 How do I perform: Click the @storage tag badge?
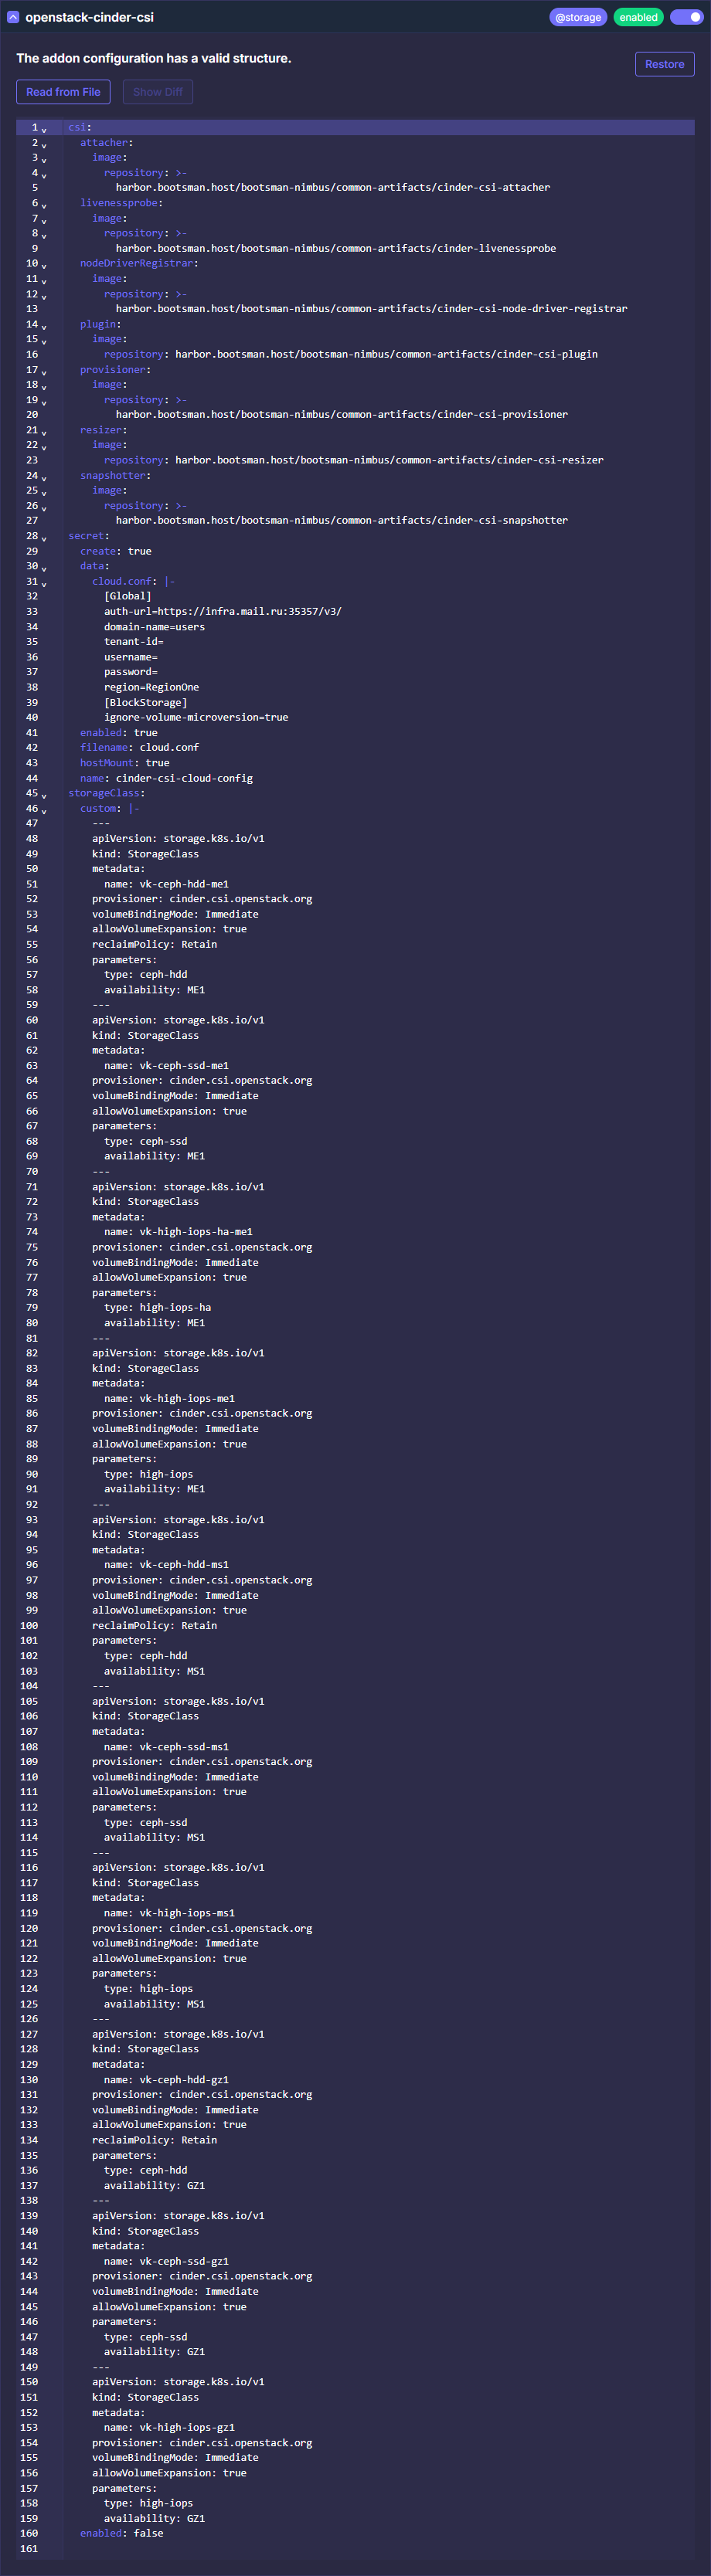578,17
